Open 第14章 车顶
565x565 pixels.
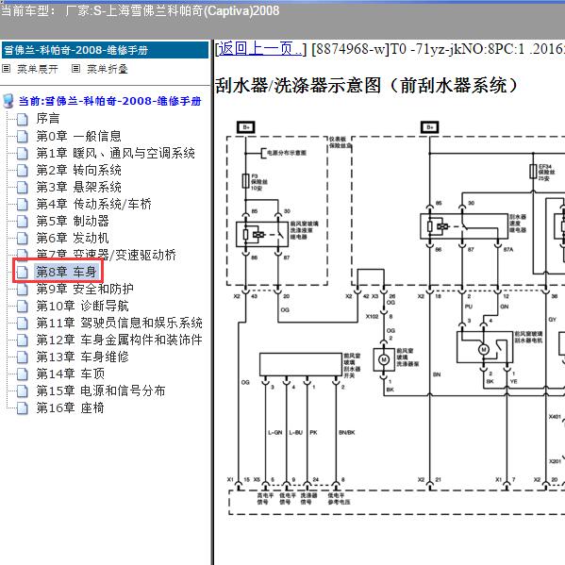70,374
